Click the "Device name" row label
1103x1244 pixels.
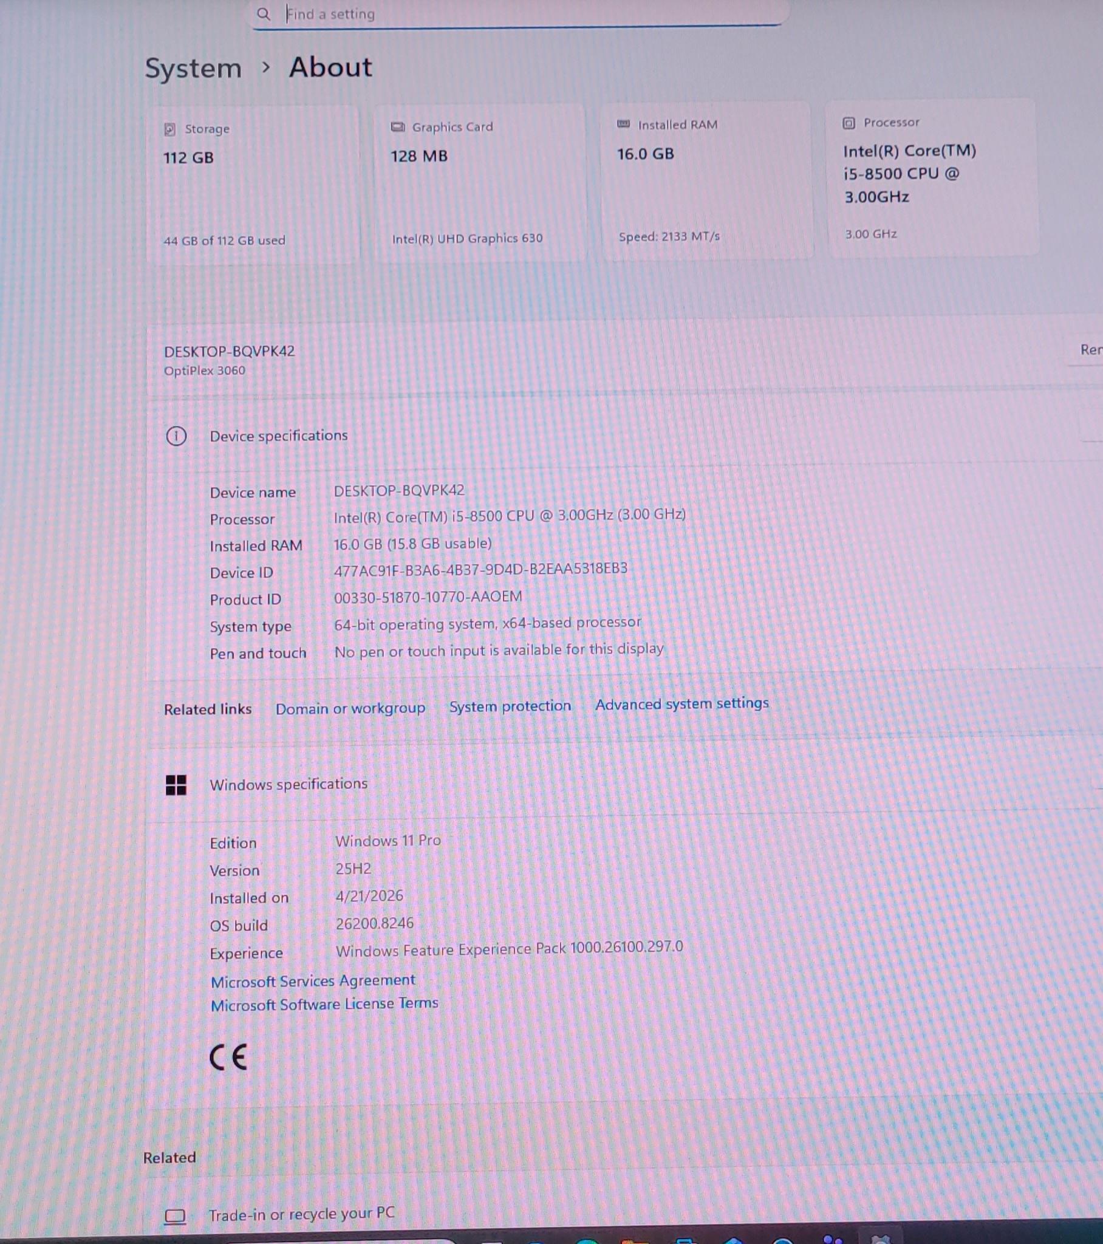pos(253,493)
